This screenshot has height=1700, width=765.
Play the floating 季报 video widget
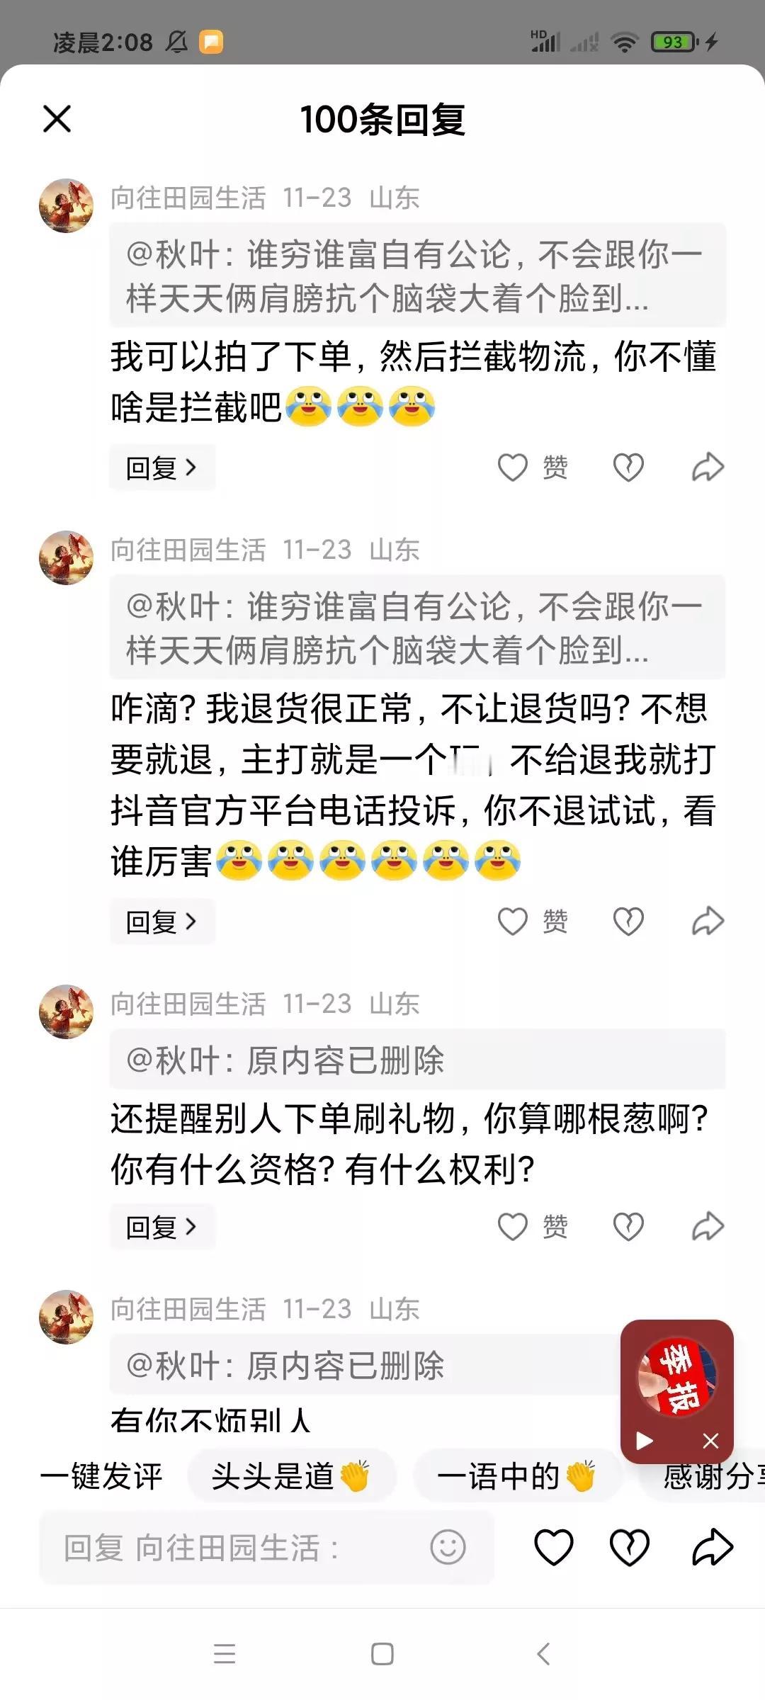tap(645, 1441)
